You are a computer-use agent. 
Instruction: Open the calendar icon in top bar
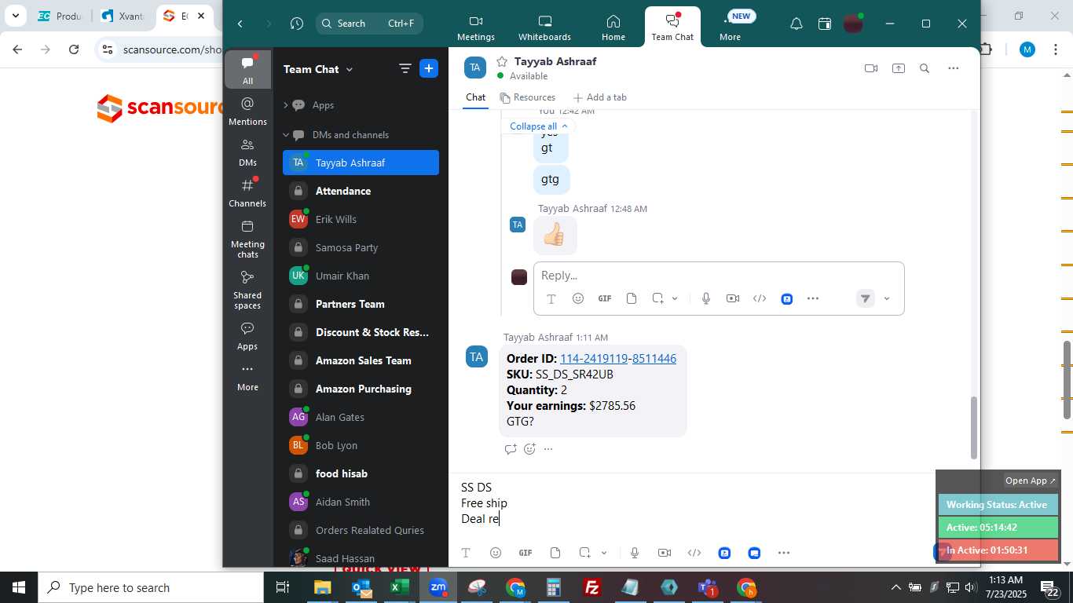(x=825, y=24)
